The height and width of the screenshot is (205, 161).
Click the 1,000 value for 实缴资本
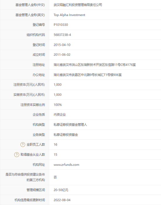58,95
